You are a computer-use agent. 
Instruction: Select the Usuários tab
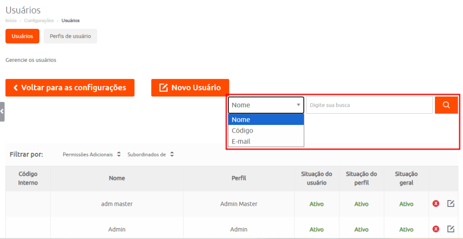click(x=22, y=36)
